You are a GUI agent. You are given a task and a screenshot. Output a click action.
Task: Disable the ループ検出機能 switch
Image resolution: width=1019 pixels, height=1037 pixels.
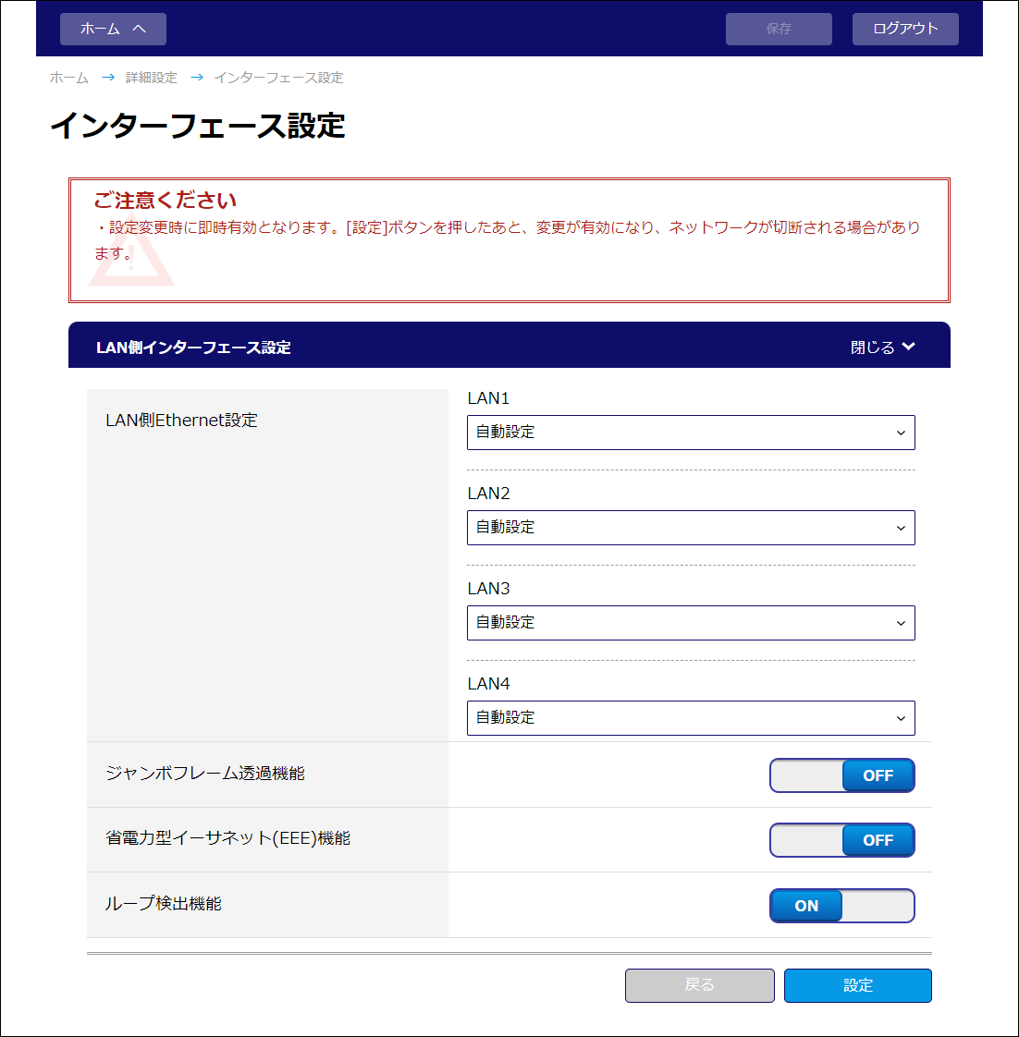841,906
